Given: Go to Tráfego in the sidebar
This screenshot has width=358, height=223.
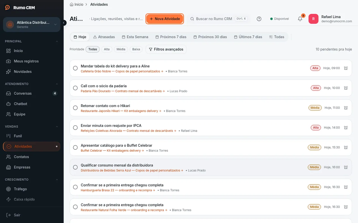Looking at the screenshot, I should pos(32,189).
